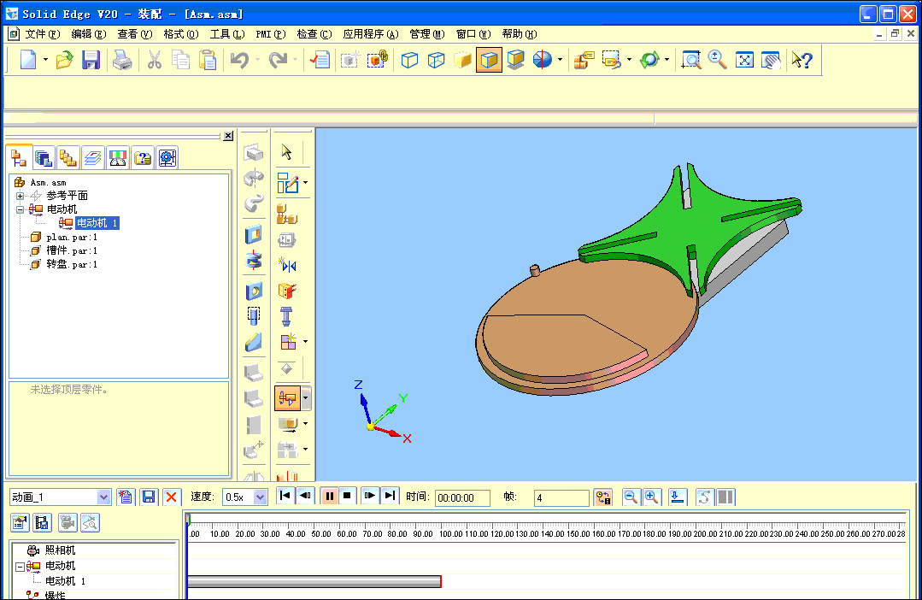Toggle the perspective cube display icon
This screenshot has height=600, width=922.
pos(515,60)
